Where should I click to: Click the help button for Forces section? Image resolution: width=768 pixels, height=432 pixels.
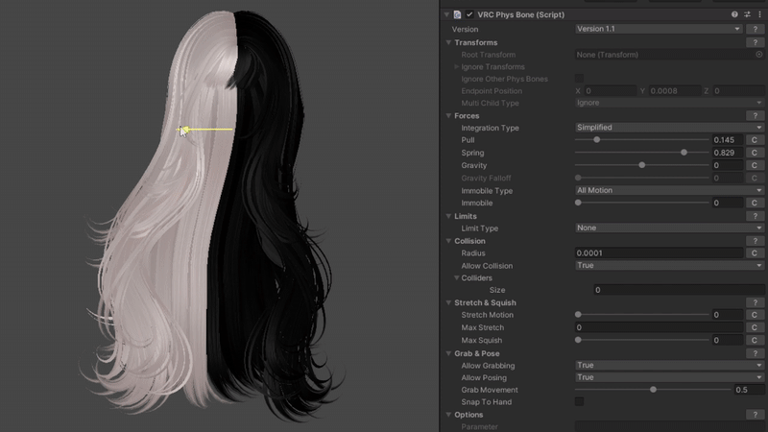tap(755, 115)
